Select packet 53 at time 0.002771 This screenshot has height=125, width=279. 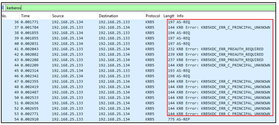pyautogui.click(x=139, y=114)
